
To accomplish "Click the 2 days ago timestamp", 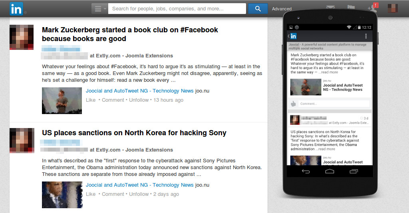I will pyautogui.click(x=166, y=194).
